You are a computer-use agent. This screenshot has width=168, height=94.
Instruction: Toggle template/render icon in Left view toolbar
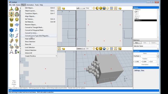(x=120, y=8)
